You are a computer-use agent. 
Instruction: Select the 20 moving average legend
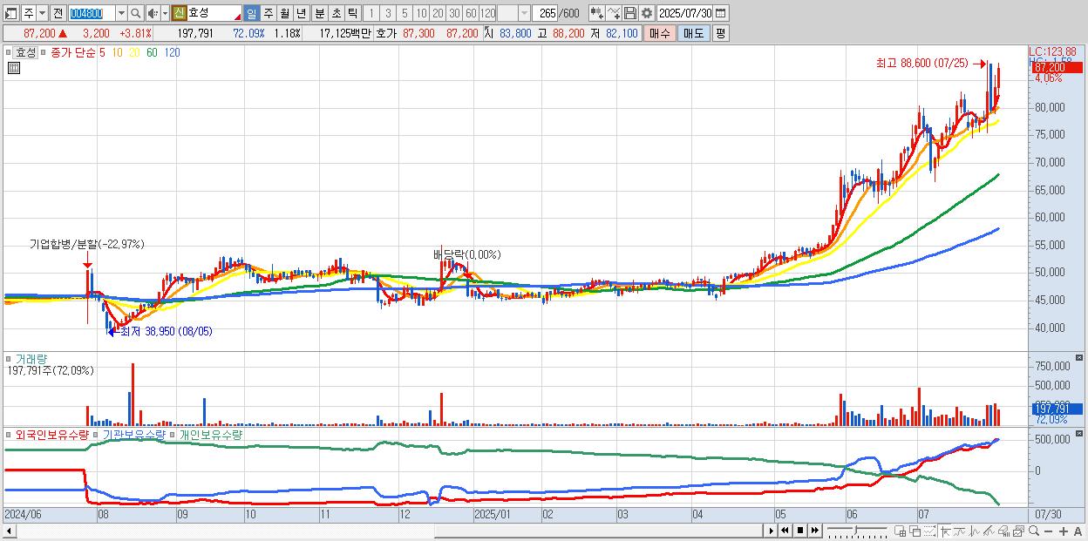point(133,52)
